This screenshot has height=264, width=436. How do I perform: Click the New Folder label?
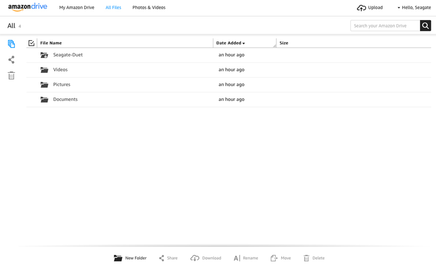136,258
